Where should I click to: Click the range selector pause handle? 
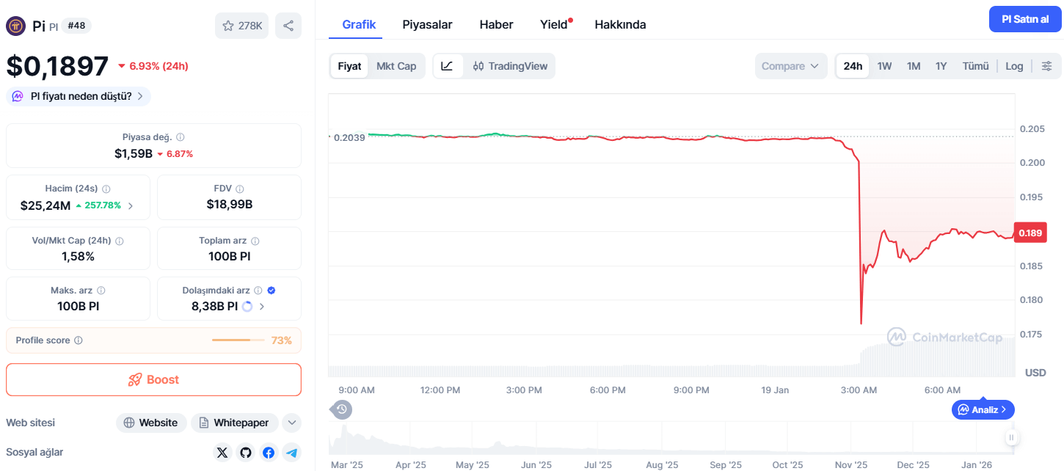pyautogui.click(x=1011, y=438)
